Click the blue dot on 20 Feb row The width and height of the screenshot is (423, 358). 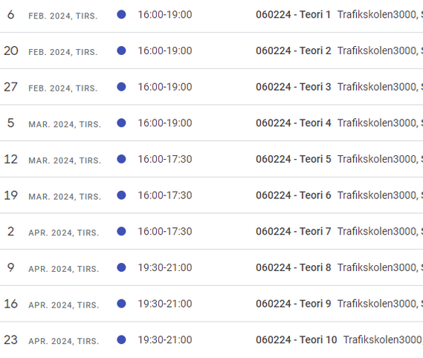point(121,51)
